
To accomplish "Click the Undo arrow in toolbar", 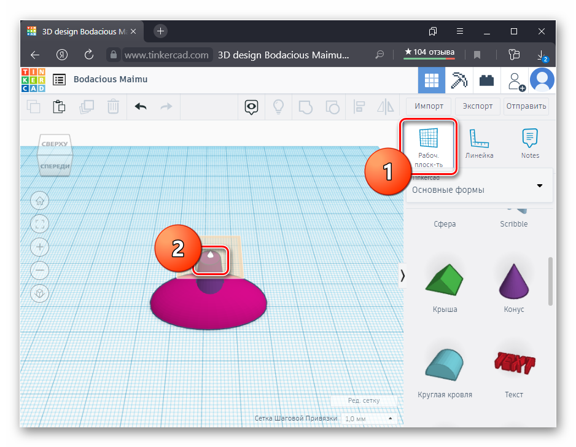I will click(141, 107).
